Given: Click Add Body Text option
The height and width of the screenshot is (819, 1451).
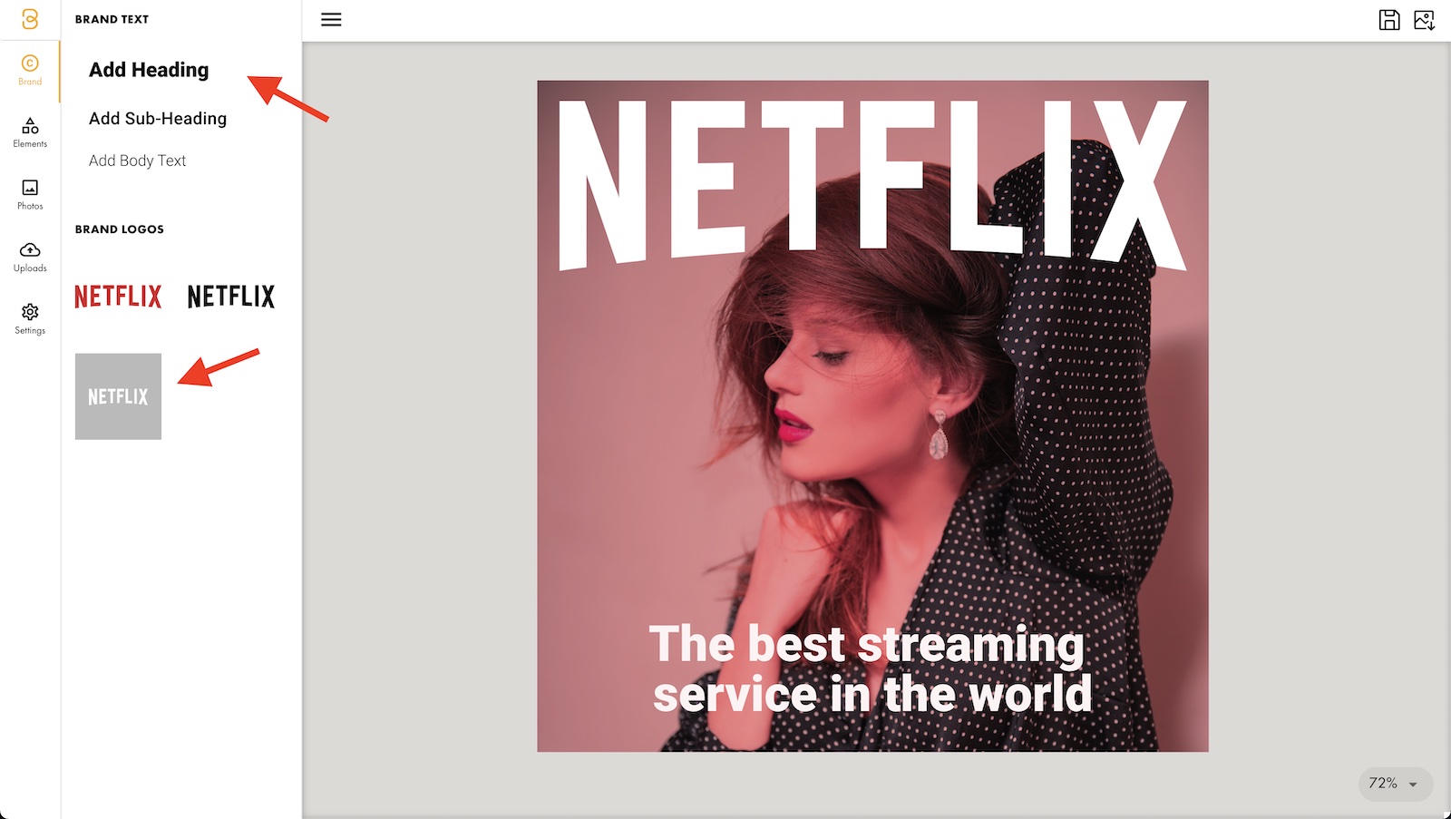Looking at the screenshot, I should pyautogui.click(x=137, y=161).
